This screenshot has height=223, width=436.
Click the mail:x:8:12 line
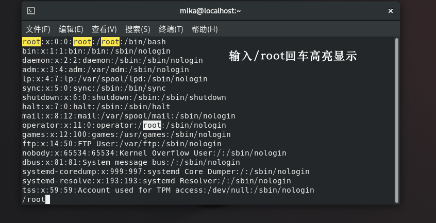tap(129, 116)
